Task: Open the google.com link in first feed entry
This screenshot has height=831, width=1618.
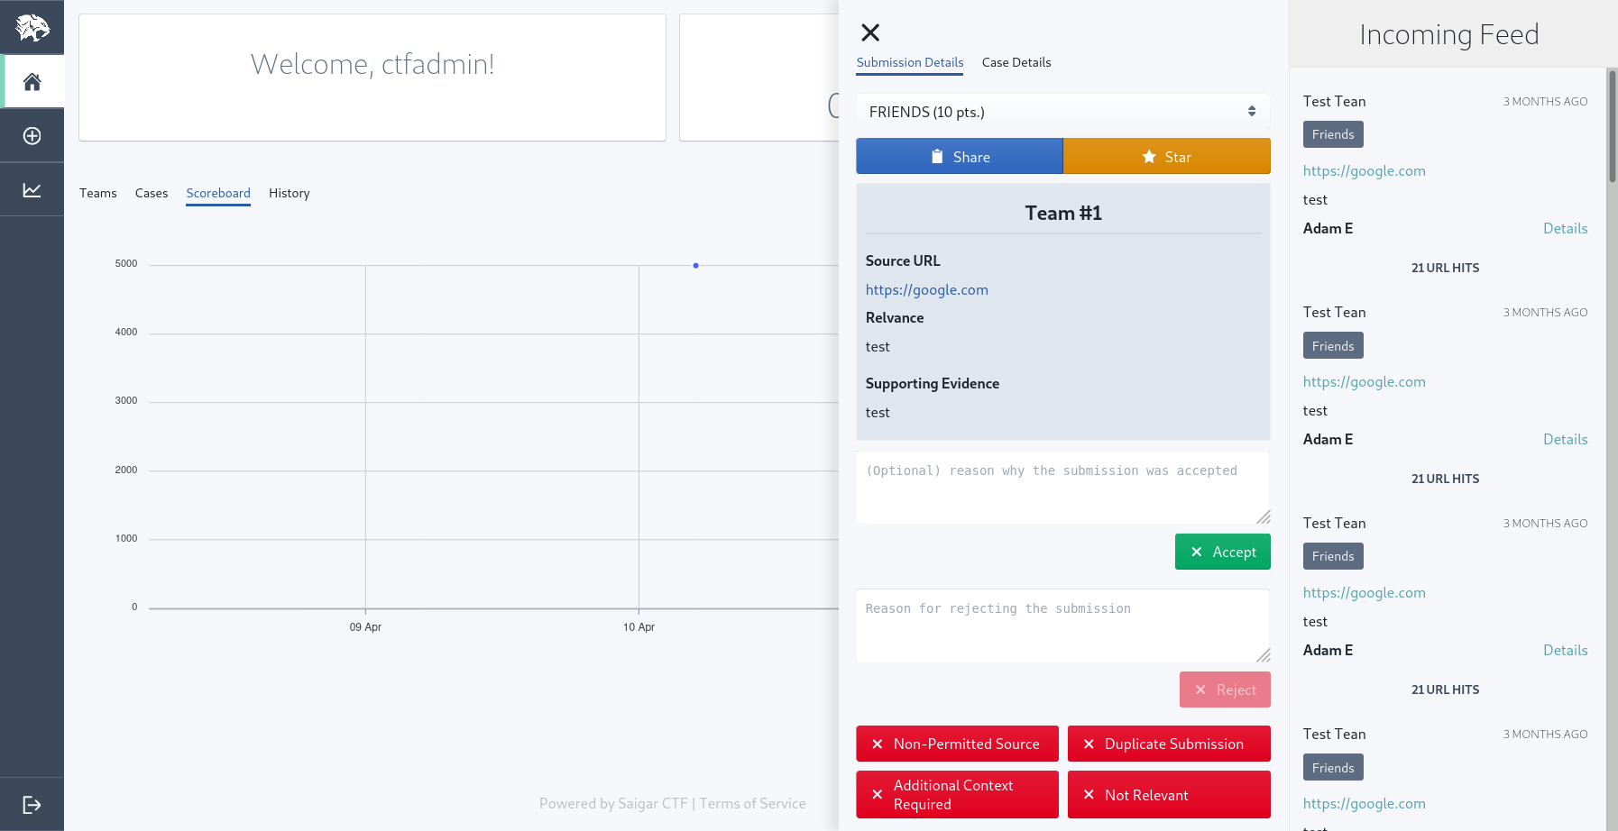Action: (x=1365, y=170)
